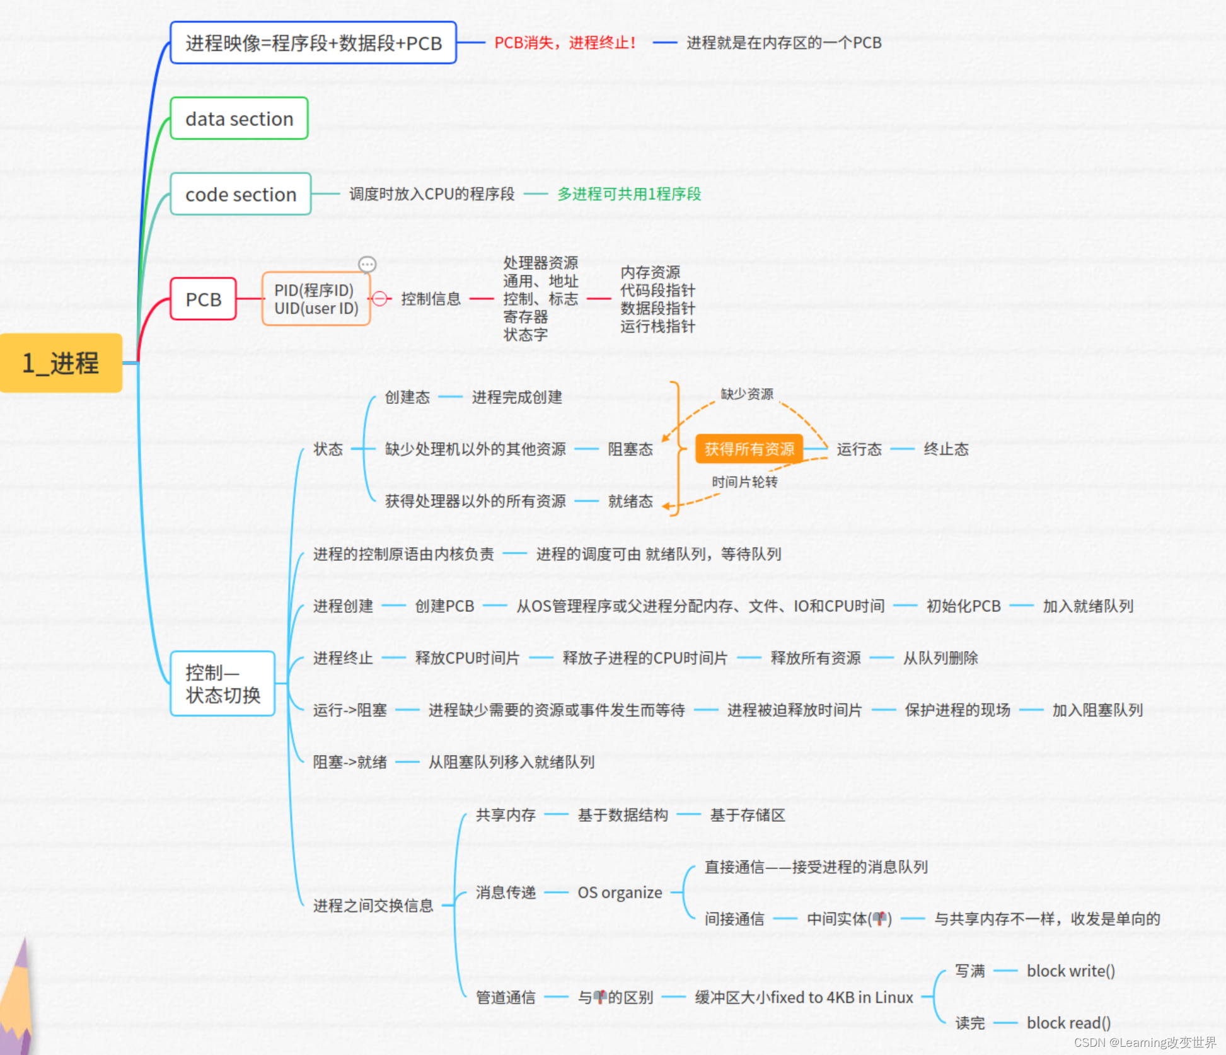Click 调度时放入CPU的程序段 text
The width and height of the screenshot is (1226, 1055).
click(x=432, y=194)
